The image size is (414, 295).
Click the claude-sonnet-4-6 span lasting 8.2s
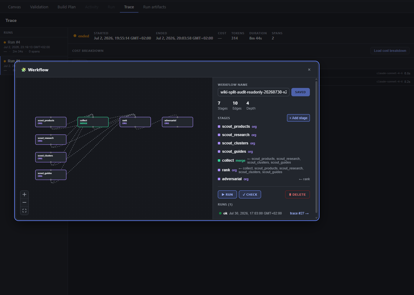tap(393, 81)
